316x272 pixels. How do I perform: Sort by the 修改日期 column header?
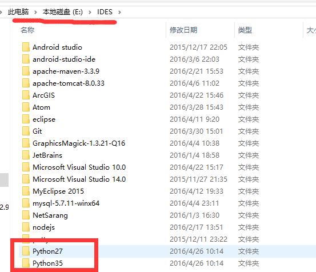(183, 30)
